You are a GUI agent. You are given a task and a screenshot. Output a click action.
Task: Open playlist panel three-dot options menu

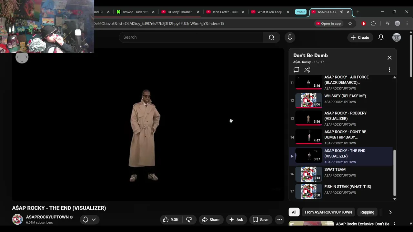tap(389, 70)
